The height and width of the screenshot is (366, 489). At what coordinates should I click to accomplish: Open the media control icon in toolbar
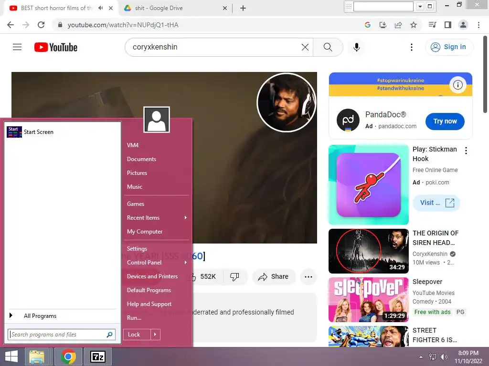432,25
